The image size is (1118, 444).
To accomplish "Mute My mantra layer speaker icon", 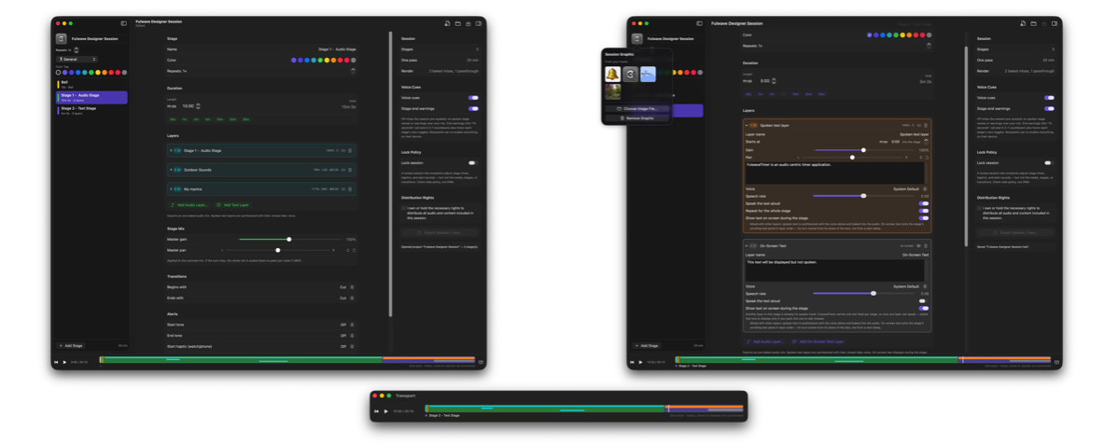I will click(342, 188).
